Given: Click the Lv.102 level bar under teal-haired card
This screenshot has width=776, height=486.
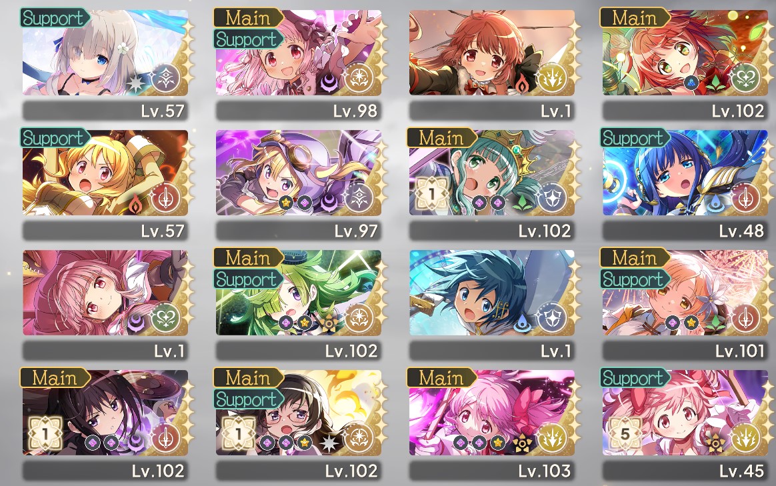Looking at the screenshot, I should coord(492,231).
